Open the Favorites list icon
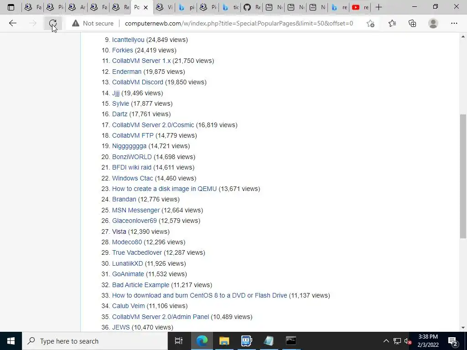This screenshot has width=467, height=350. [x=392, y=23]
